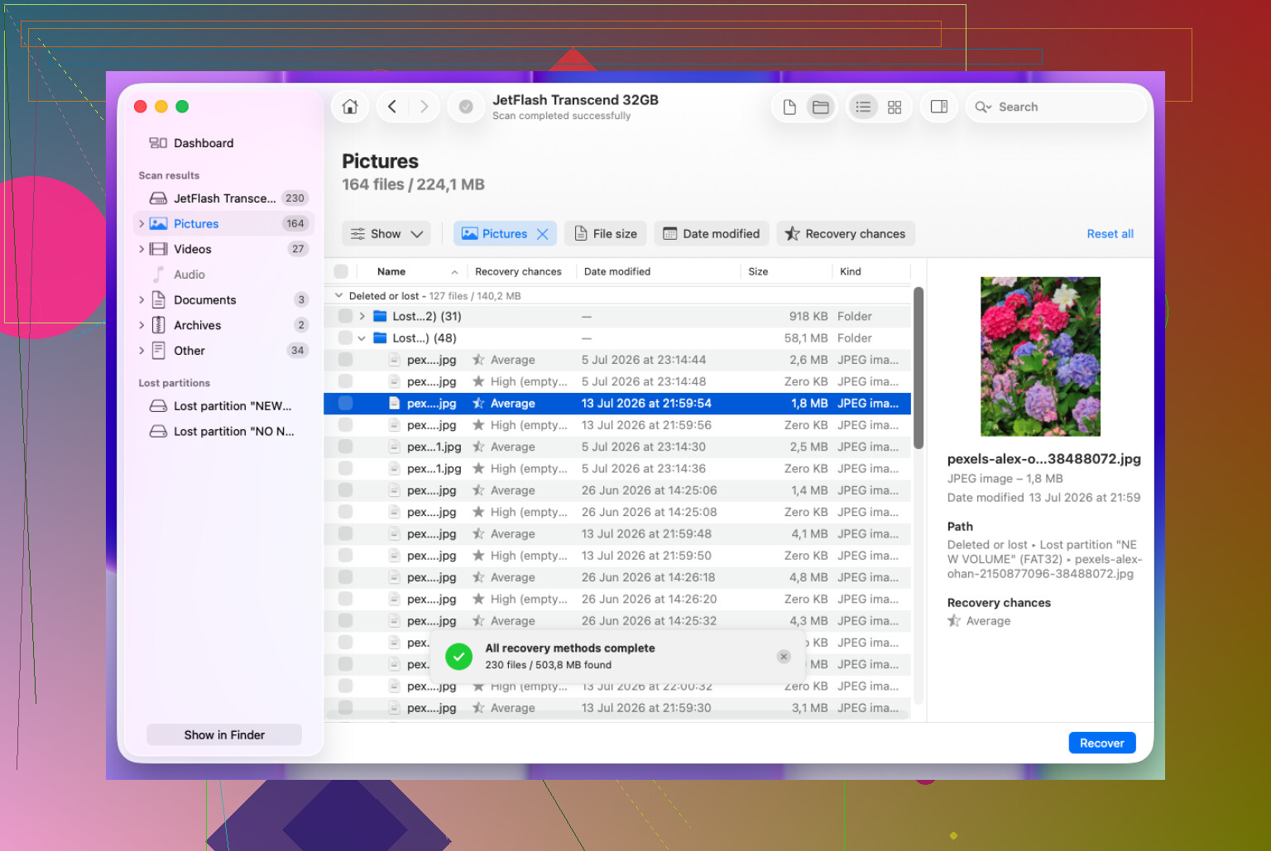Open the Show dropdown

pyautogui.click(x=386, y=234)
